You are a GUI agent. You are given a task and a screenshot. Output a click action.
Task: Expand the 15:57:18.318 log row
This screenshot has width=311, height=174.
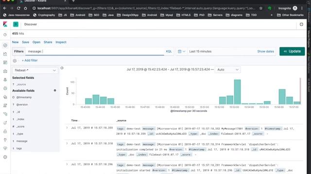click(x=67, y=144)
